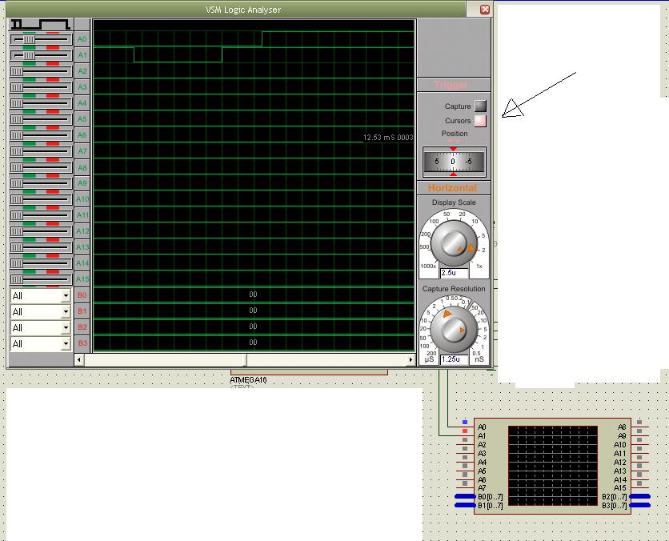Click the A5 trigger condition slider
This screenshot has height=541, width=669.
pos(40,119)
